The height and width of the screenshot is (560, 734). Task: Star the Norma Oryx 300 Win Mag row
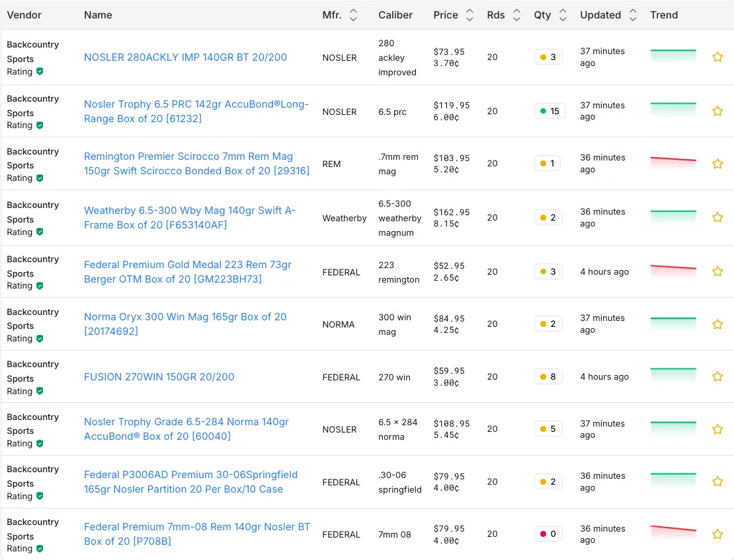(717, 324)
